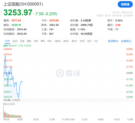Image resolution: width=135 pixels, height=123 pixels.
Task: Click the 平盘 count 71
Action: 117,29
